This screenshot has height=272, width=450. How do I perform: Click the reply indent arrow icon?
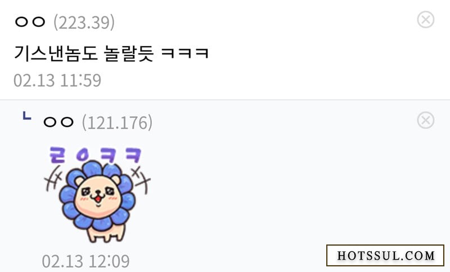[x=27, y=116]
